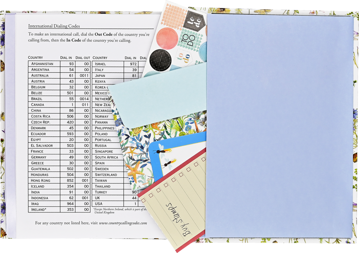Select the "South Africa" country cell
Viewport: 359px width, 253px height.
(x=108, y=157)
